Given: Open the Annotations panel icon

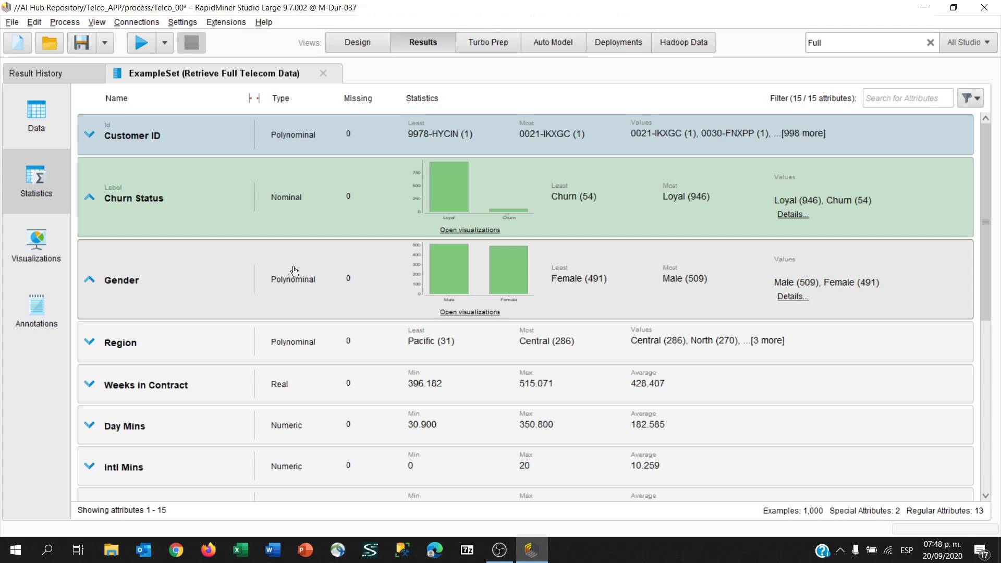Looking at the screenshot, I should click(x=36, y=311).
